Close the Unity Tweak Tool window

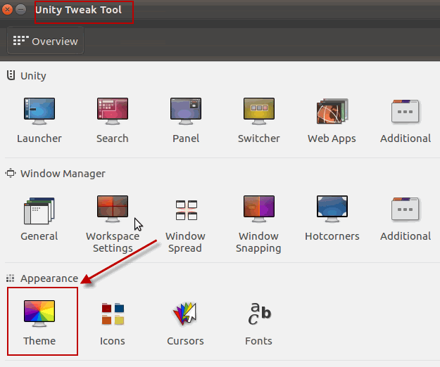[x=7, y=10]
